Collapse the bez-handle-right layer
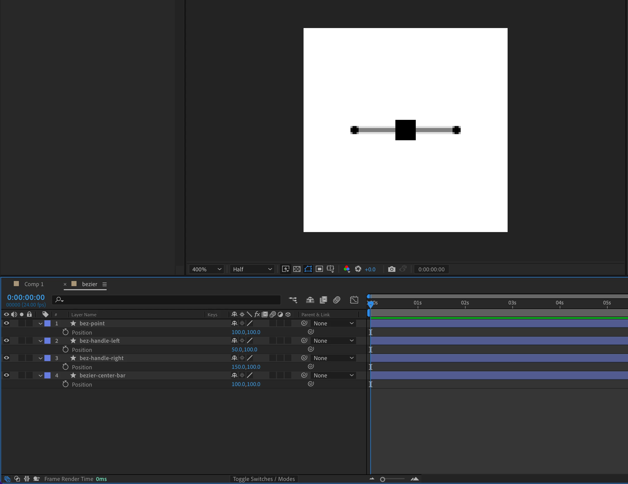Viewport: 628px width, 484px height. 41,358
